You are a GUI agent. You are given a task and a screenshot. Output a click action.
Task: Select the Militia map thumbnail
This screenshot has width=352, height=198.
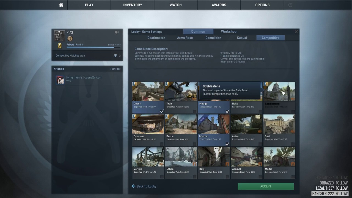click(x=279, y=157)
